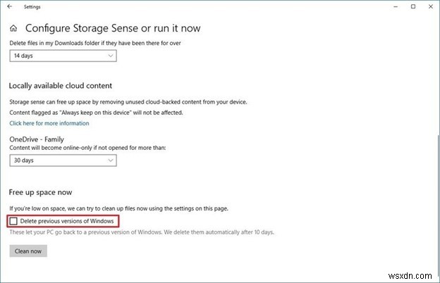This screenshot has height=283, width=440.
Task: Maximize the Settings window
Action: (x=412, y=6)
